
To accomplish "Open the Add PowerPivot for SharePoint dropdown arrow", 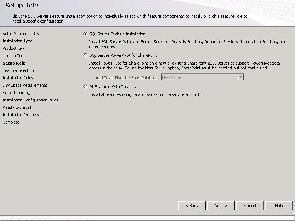I will pos(240,77).
